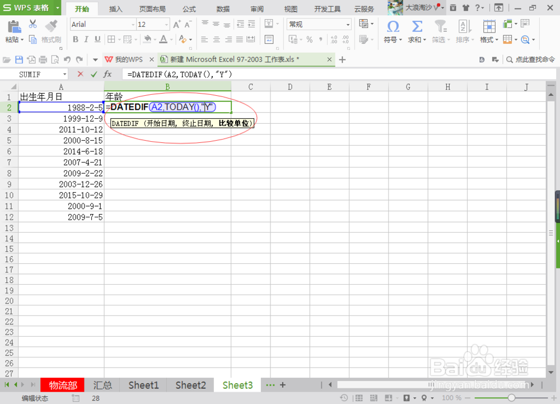Viewport: 560px width, 404px height.
Task: Click the increase font size icon
Action: (x=176, y=24)
